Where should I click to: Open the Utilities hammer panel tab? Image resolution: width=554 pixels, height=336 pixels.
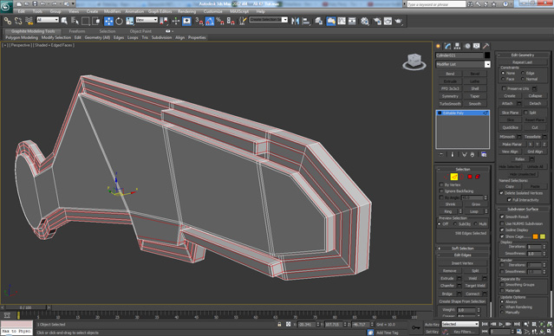coord(486,46)
